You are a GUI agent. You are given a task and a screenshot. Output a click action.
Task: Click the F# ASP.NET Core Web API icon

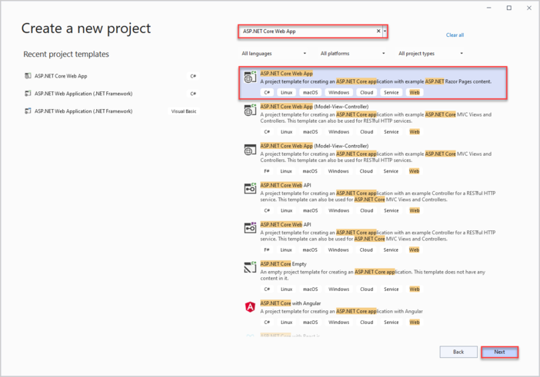(250, 228)
